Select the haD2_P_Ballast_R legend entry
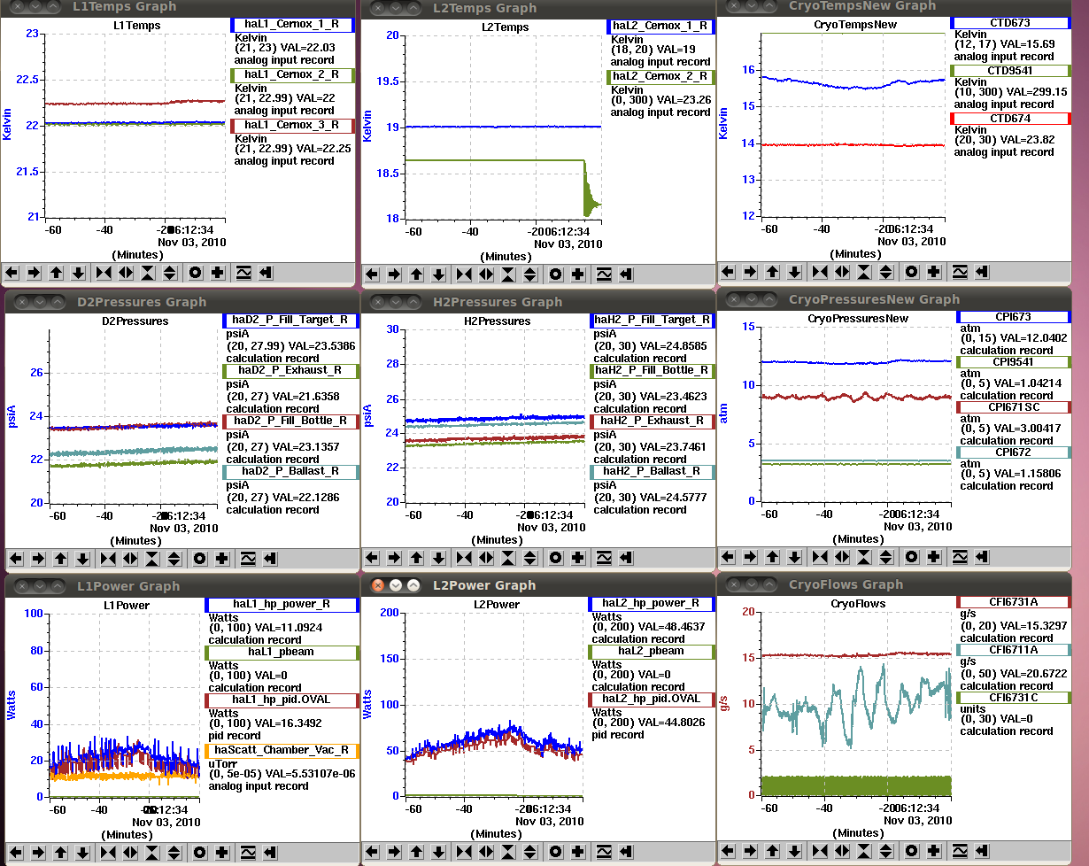Image resolution: width=1089 pixels, height=866 pixels. tap(292, 472)
